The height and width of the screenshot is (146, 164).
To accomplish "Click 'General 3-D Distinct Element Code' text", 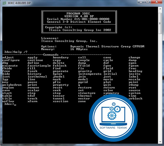I will [79, 22].
